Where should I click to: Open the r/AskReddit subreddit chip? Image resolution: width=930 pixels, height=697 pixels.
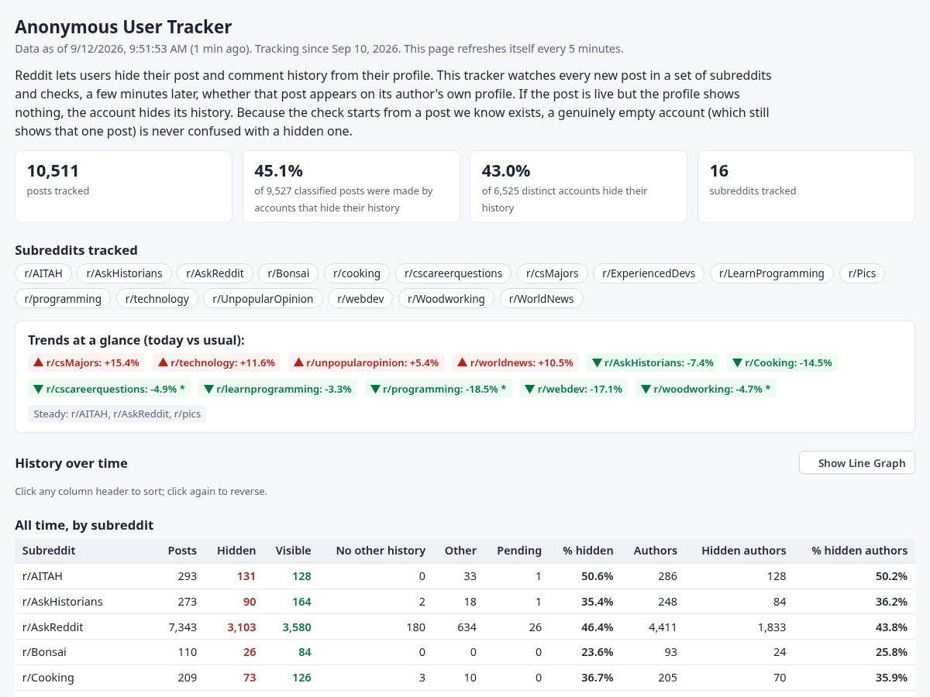[x=215, y=273]
